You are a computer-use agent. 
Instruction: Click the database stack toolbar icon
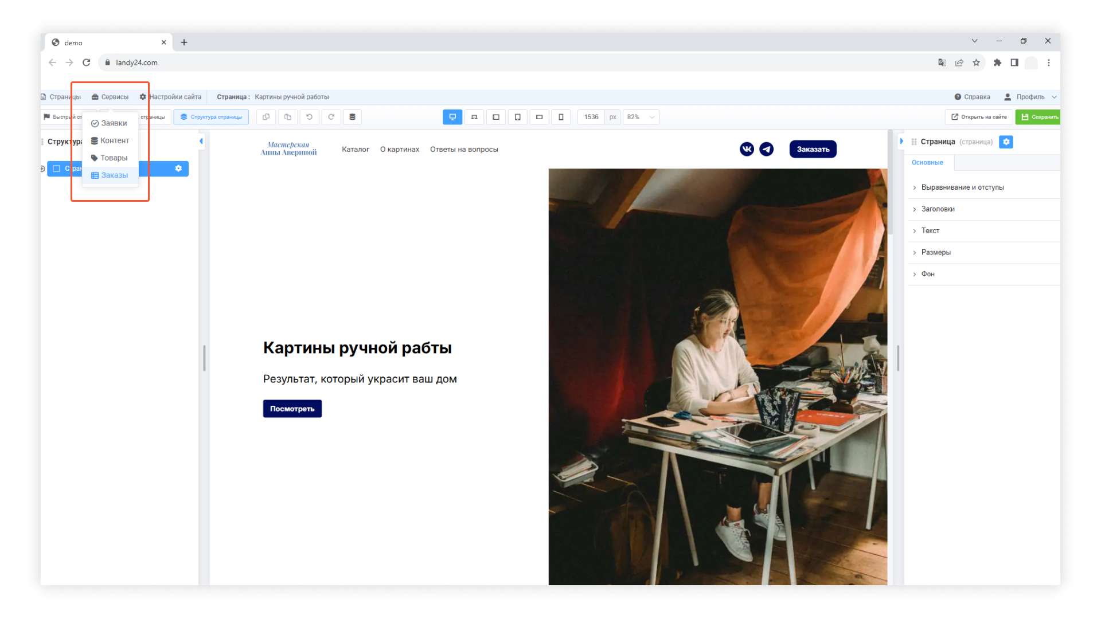point(353,117)
